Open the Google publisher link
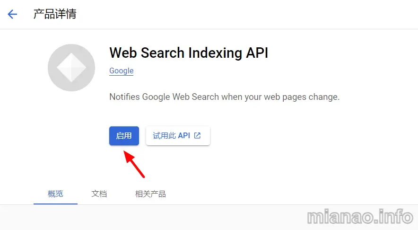418x230 pixels. coord(122,71)
